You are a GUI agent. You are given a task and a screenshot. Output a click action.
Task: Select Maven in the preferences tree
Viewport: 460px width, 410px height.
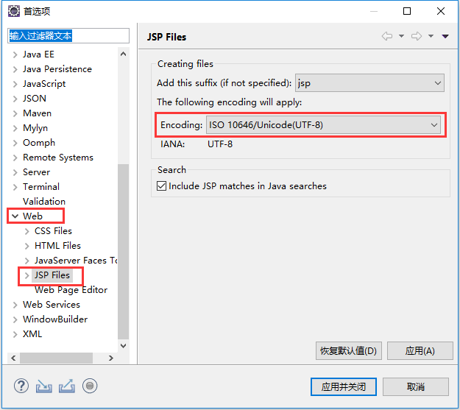point(37,113)
